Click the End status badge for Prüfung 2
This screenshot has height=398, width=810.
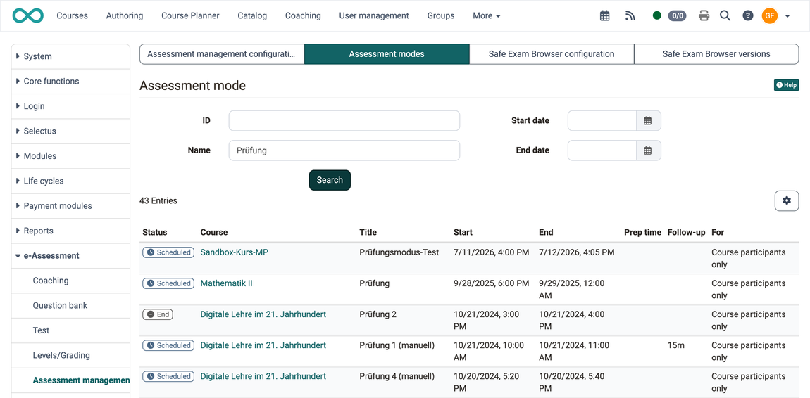[158, 314]
